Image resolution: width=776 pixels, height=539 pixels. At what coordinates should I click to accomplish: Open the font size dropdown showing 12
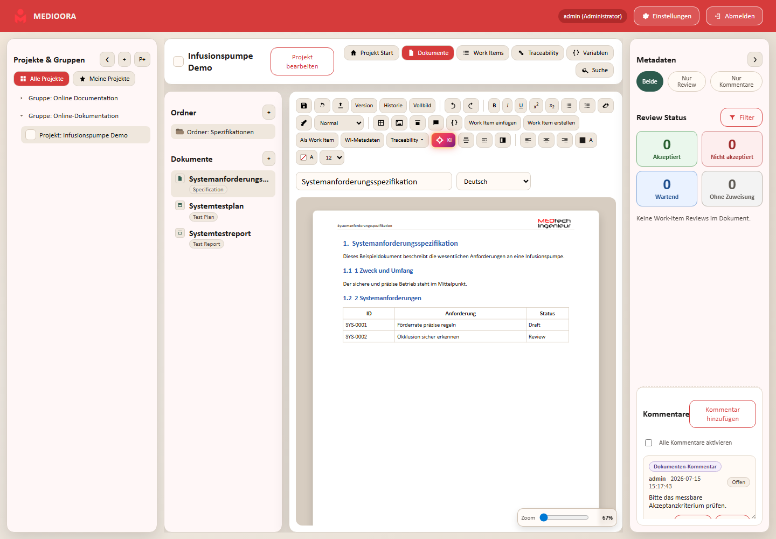(x=332, y=157)
